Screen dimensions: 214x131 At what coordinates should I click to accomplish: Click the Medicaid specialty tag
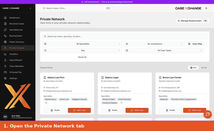(x=164, y=99)
